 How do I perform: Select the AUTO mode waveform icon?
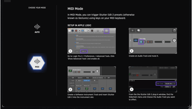point(37,27)
